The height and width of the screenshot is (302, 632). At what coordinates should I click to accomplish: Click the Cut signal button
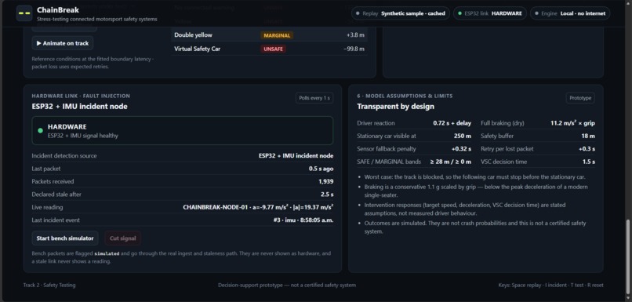click(123, 238)
